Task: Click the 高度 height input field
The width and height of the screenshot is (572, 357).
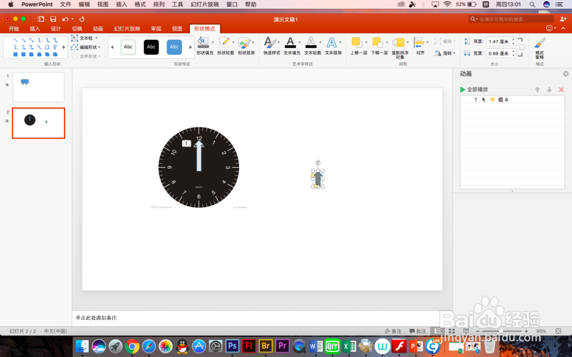Action: [x=498, y=42]
